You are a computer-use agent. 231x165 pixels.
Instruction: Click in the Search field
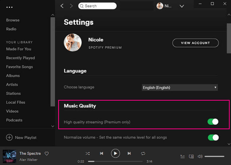point(97,6)
